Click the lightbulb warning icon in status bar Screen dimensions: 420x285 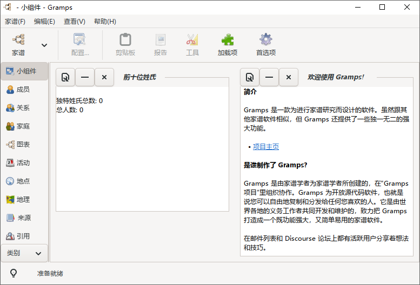point(14,273)
